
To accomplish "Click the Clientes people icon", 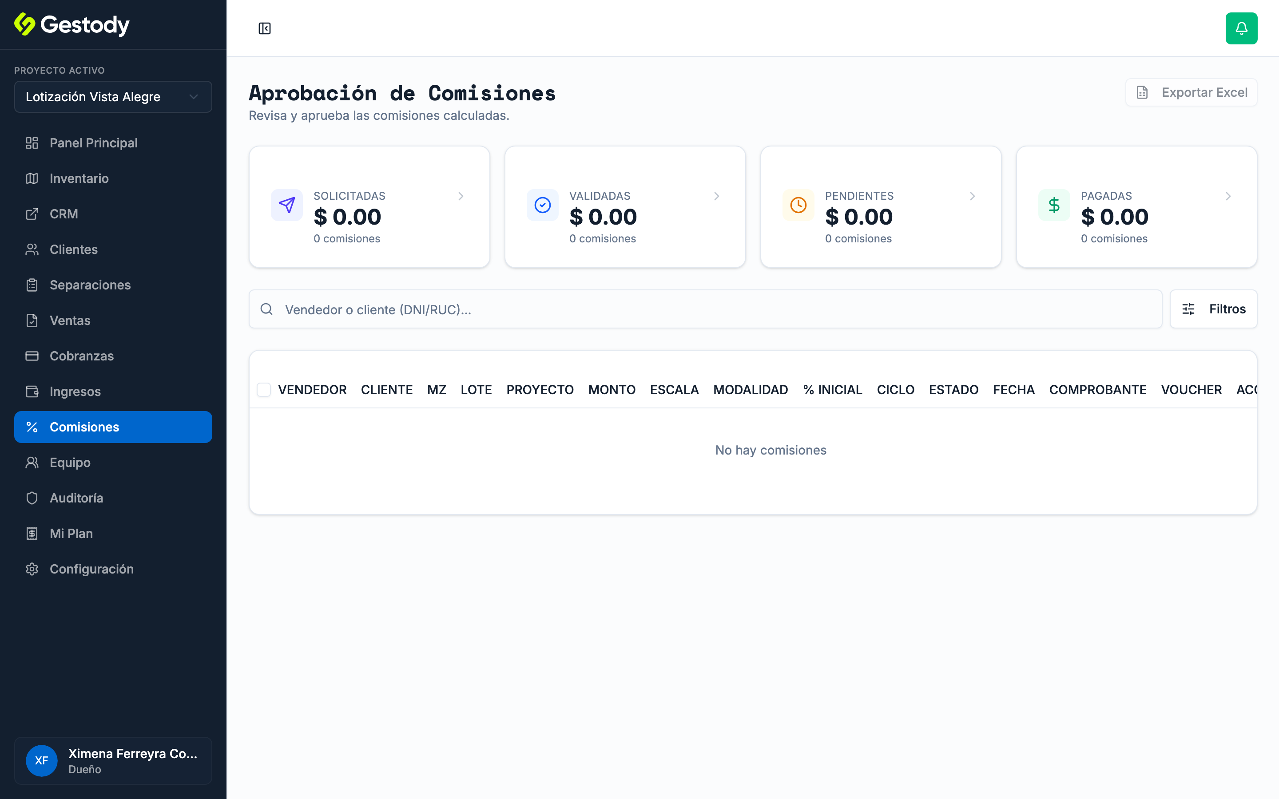I will tap(32, 249).
